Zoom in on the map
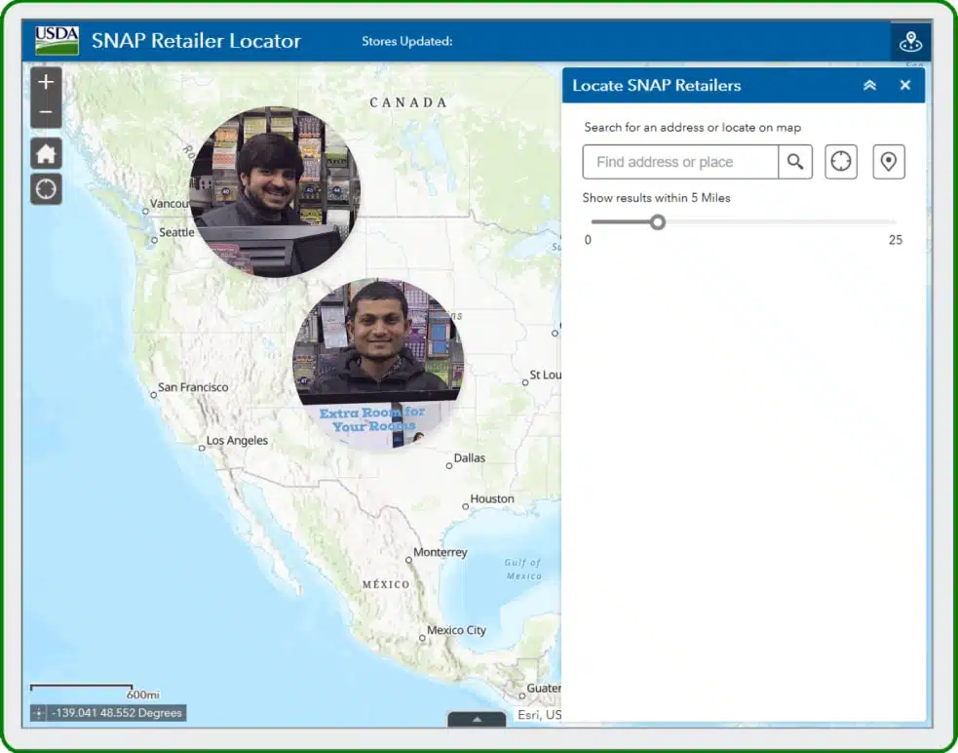Viewport: 958px width, 753px height. [46, 83]
